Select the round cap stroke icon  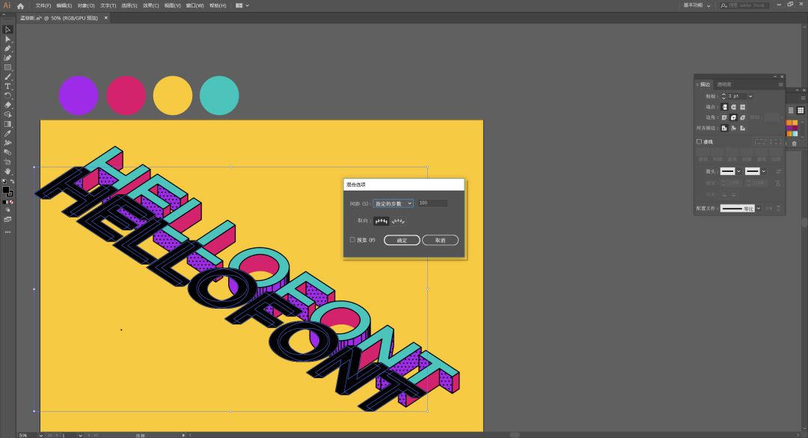point(734,107)
